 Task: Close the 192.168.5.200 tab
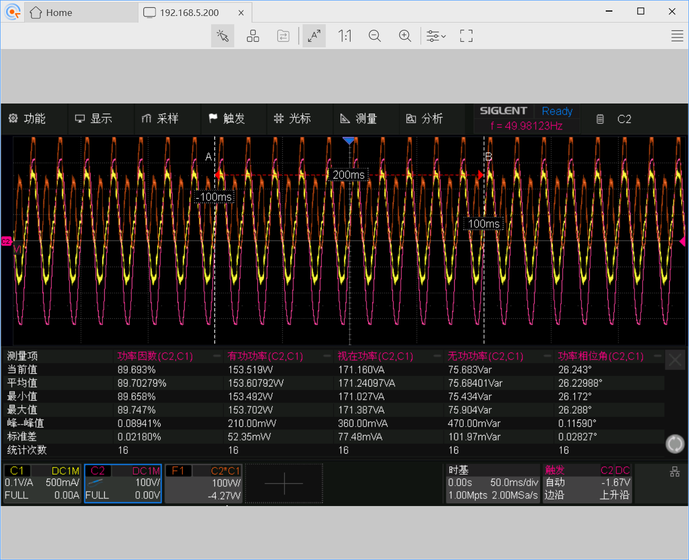241,13
